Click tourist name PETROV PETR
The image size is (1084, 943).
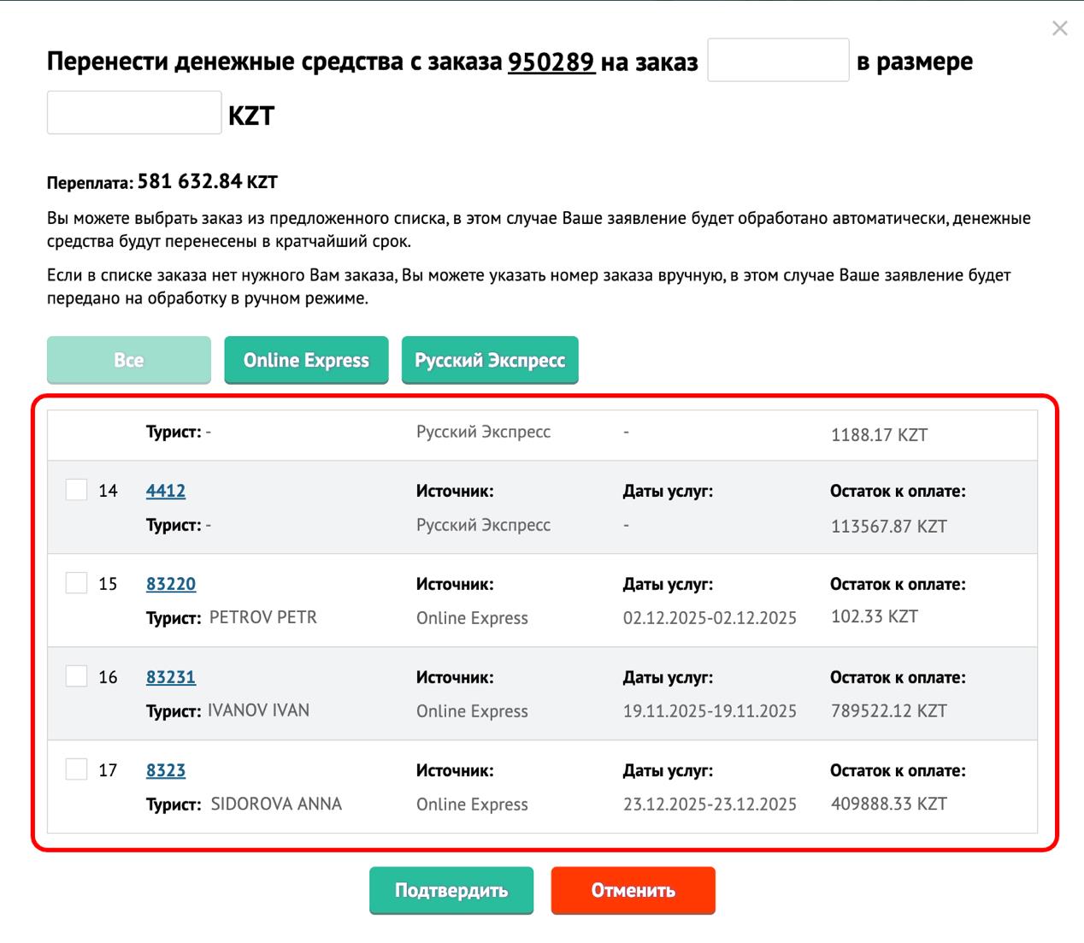tap(262, 617)
